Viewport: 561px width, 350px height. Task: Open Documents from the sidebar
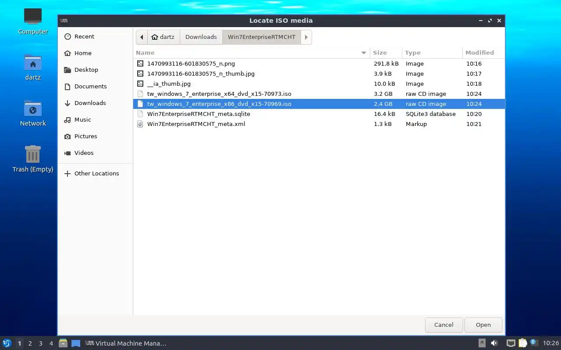tap(95, 87)
